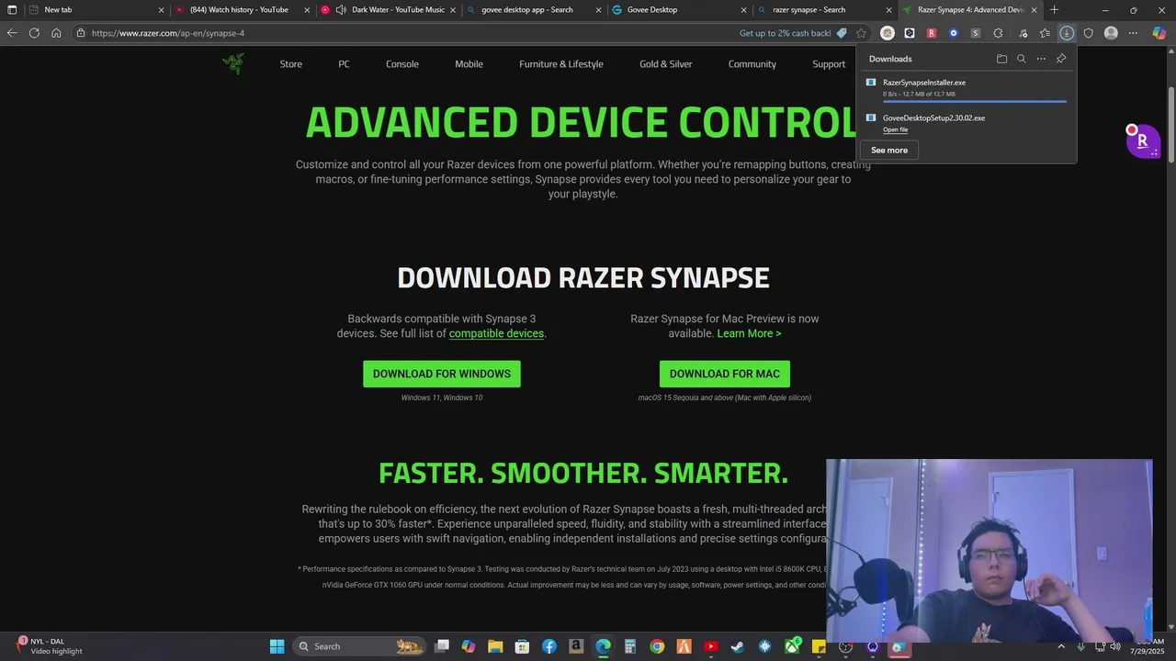Open browser Settings and more menu
This screenshot has width=1176, height=661.
pos(1133,33)
